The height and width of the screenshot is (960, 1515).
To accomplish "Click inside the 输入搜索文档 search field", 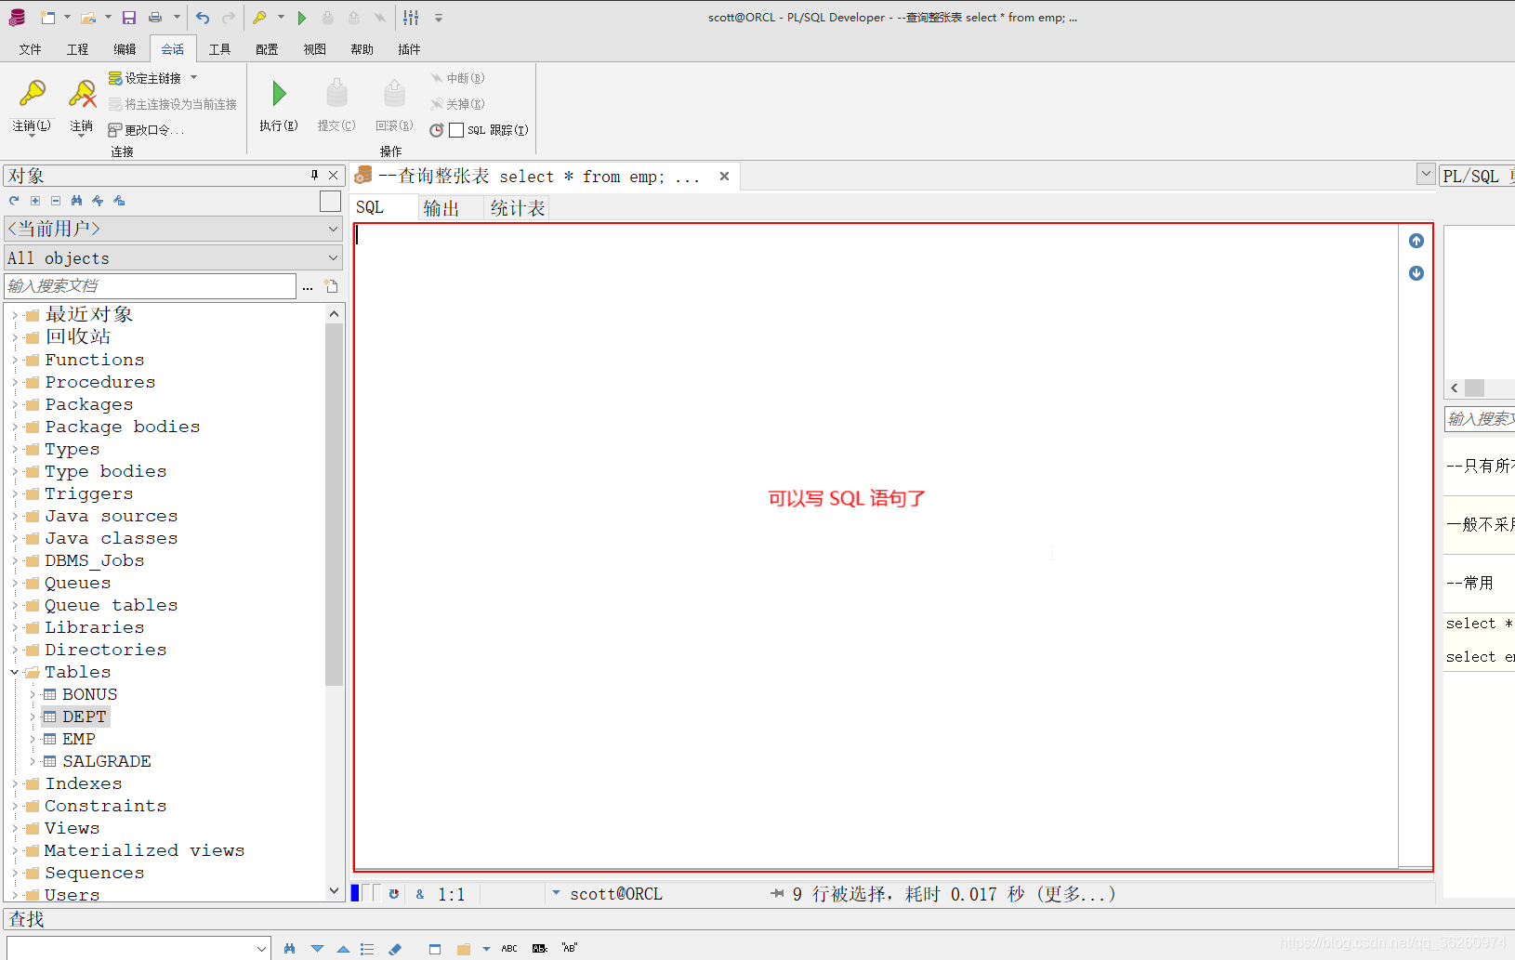I will [151, 286].
